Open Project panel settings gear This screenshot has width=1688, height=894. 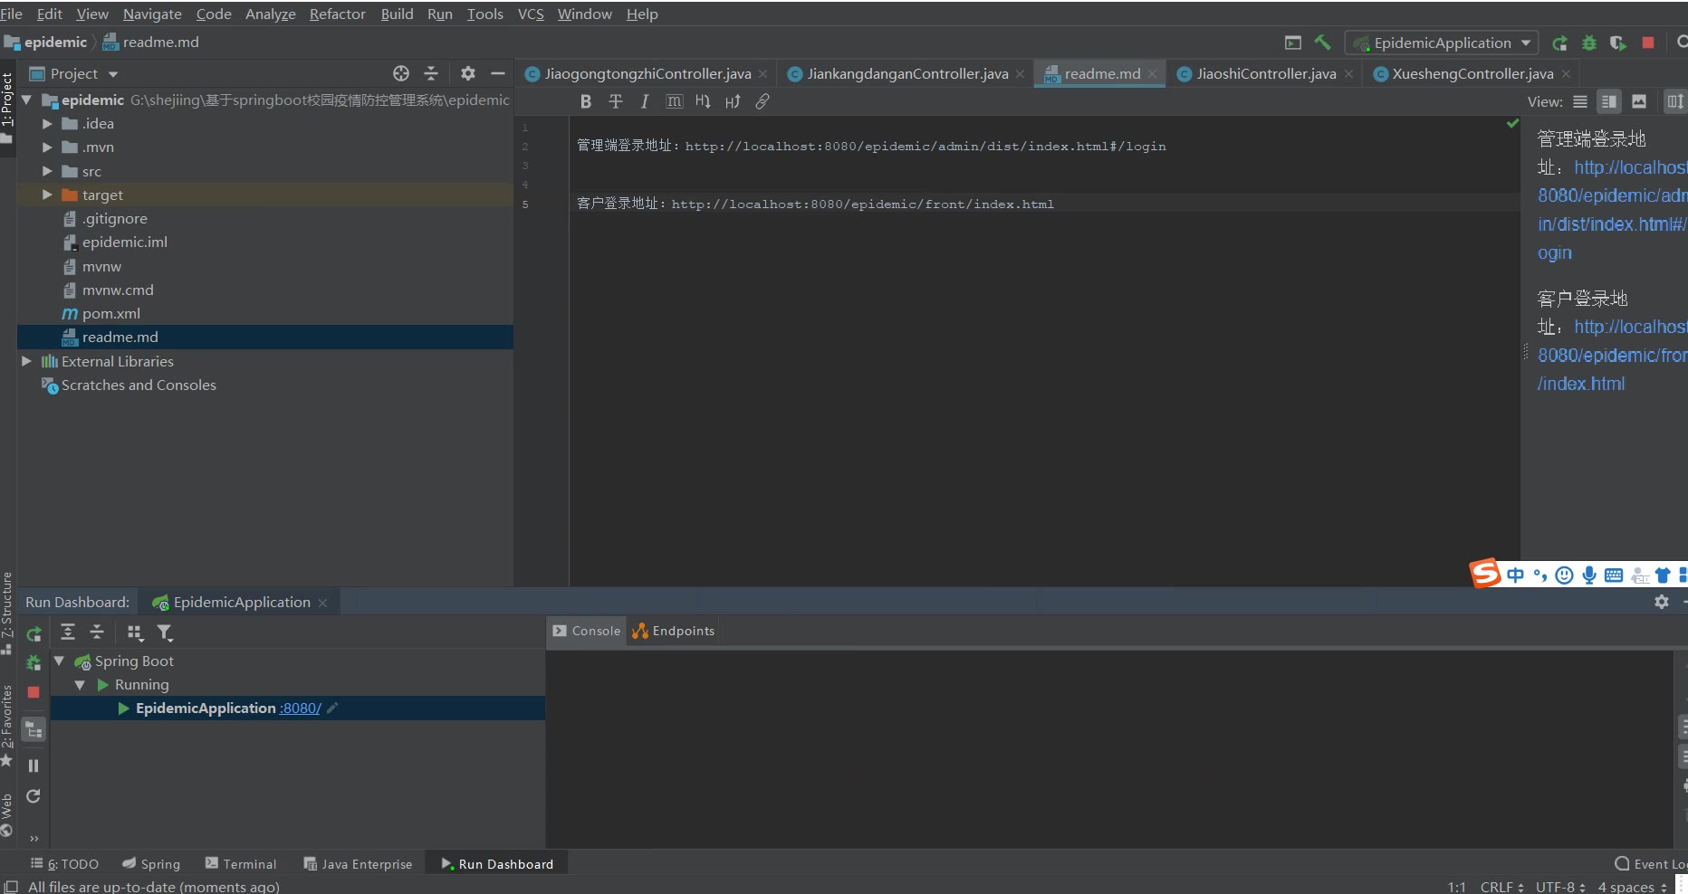point(467,73)
